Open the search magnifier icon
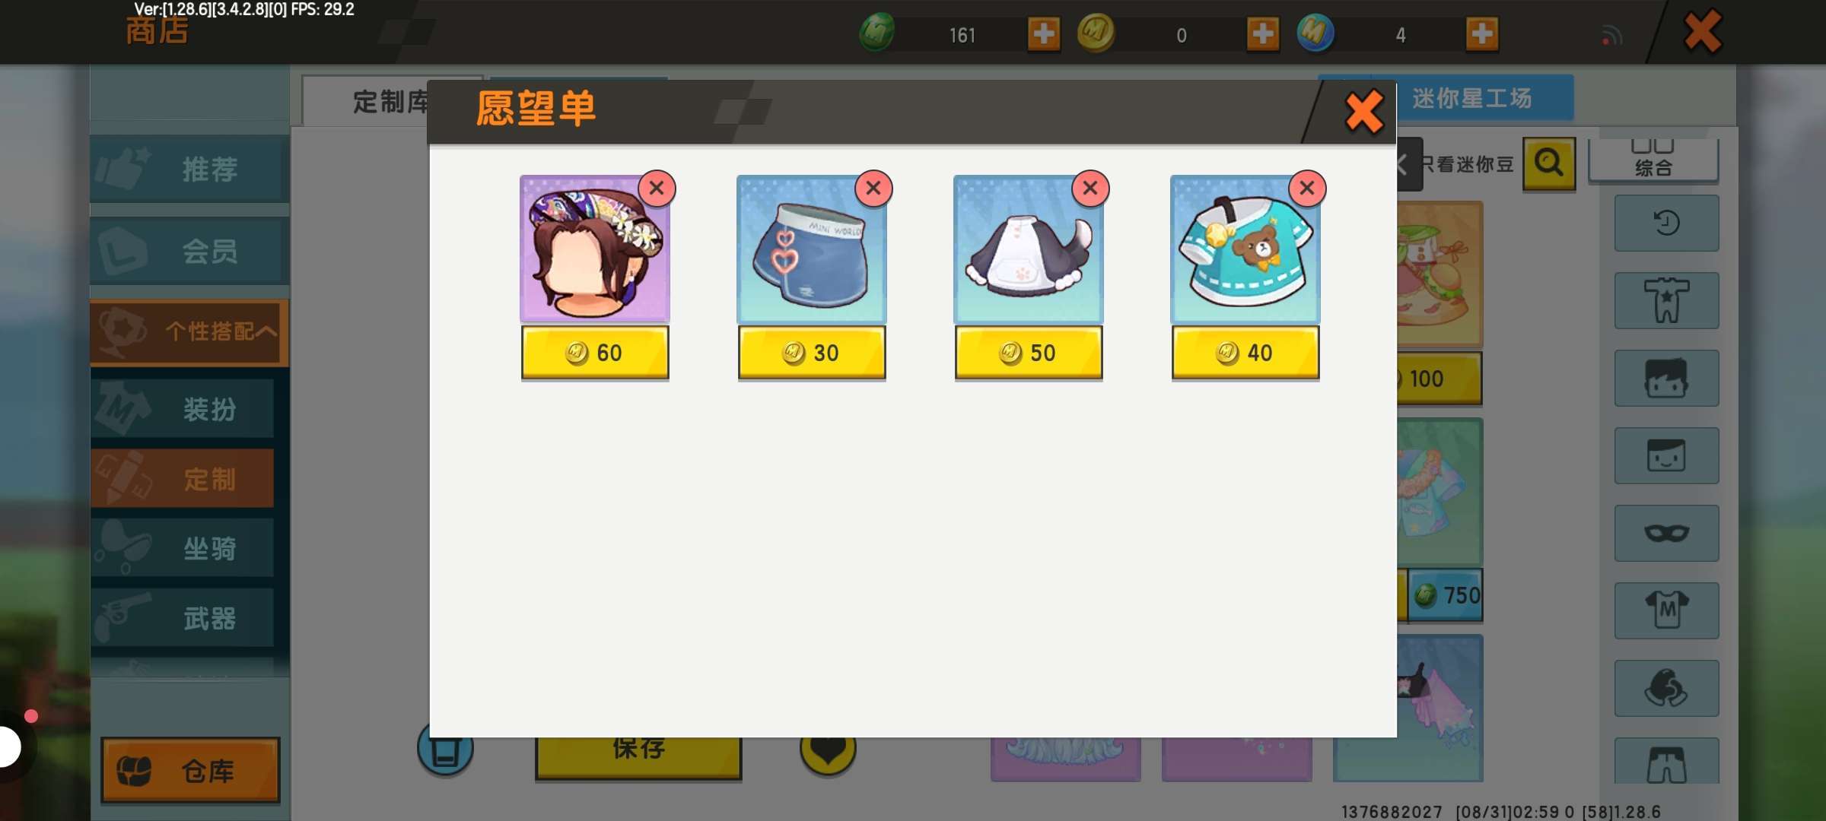This screenshot has height=821, width=1826. click(x=1549, y=163)
